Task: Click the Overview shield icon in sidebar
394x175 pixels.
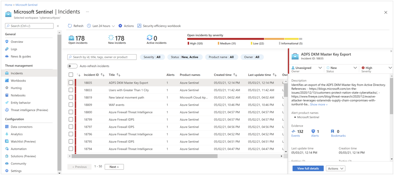Action: (7, 42)
